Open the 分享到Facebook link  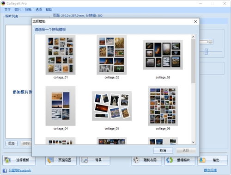pos(20,170)
